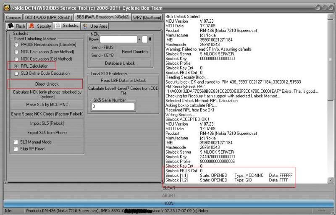Image resolution: width=336 pixels, height=215 pixels.
Task: Choose NCK Calculation (New Method) option
Action: [x=17, y=52]
